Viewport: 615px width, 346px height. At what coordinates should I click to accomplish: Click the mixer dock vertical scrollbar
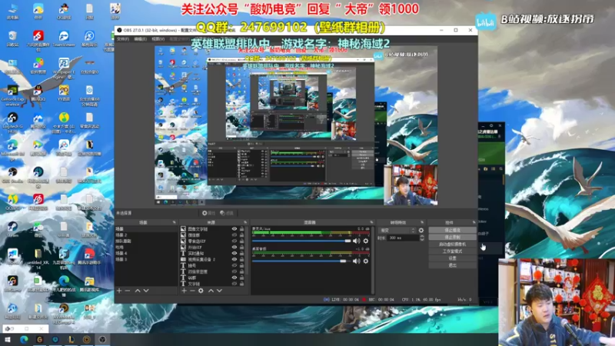pos(373,259)
